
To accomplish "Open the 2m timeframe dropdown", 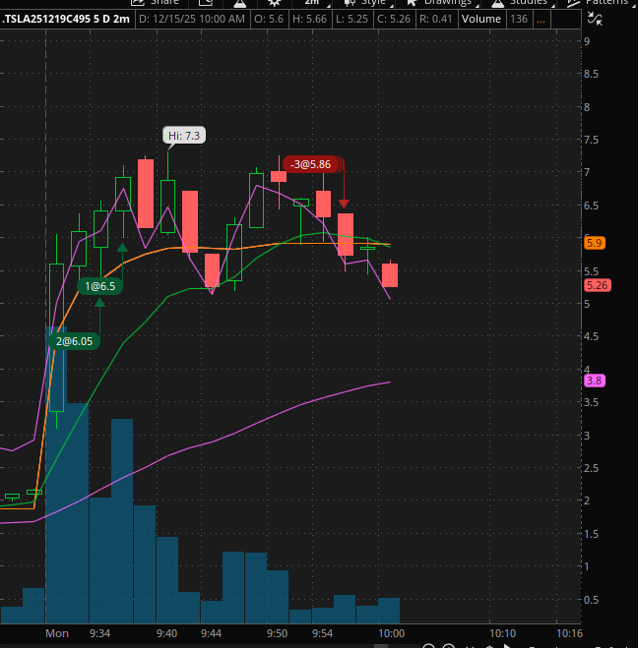I will 317,3.
